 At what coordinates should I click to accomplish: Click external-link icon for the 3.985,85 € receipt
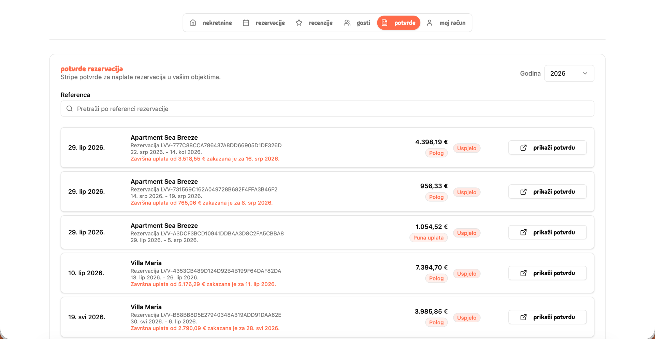point(523,317)
